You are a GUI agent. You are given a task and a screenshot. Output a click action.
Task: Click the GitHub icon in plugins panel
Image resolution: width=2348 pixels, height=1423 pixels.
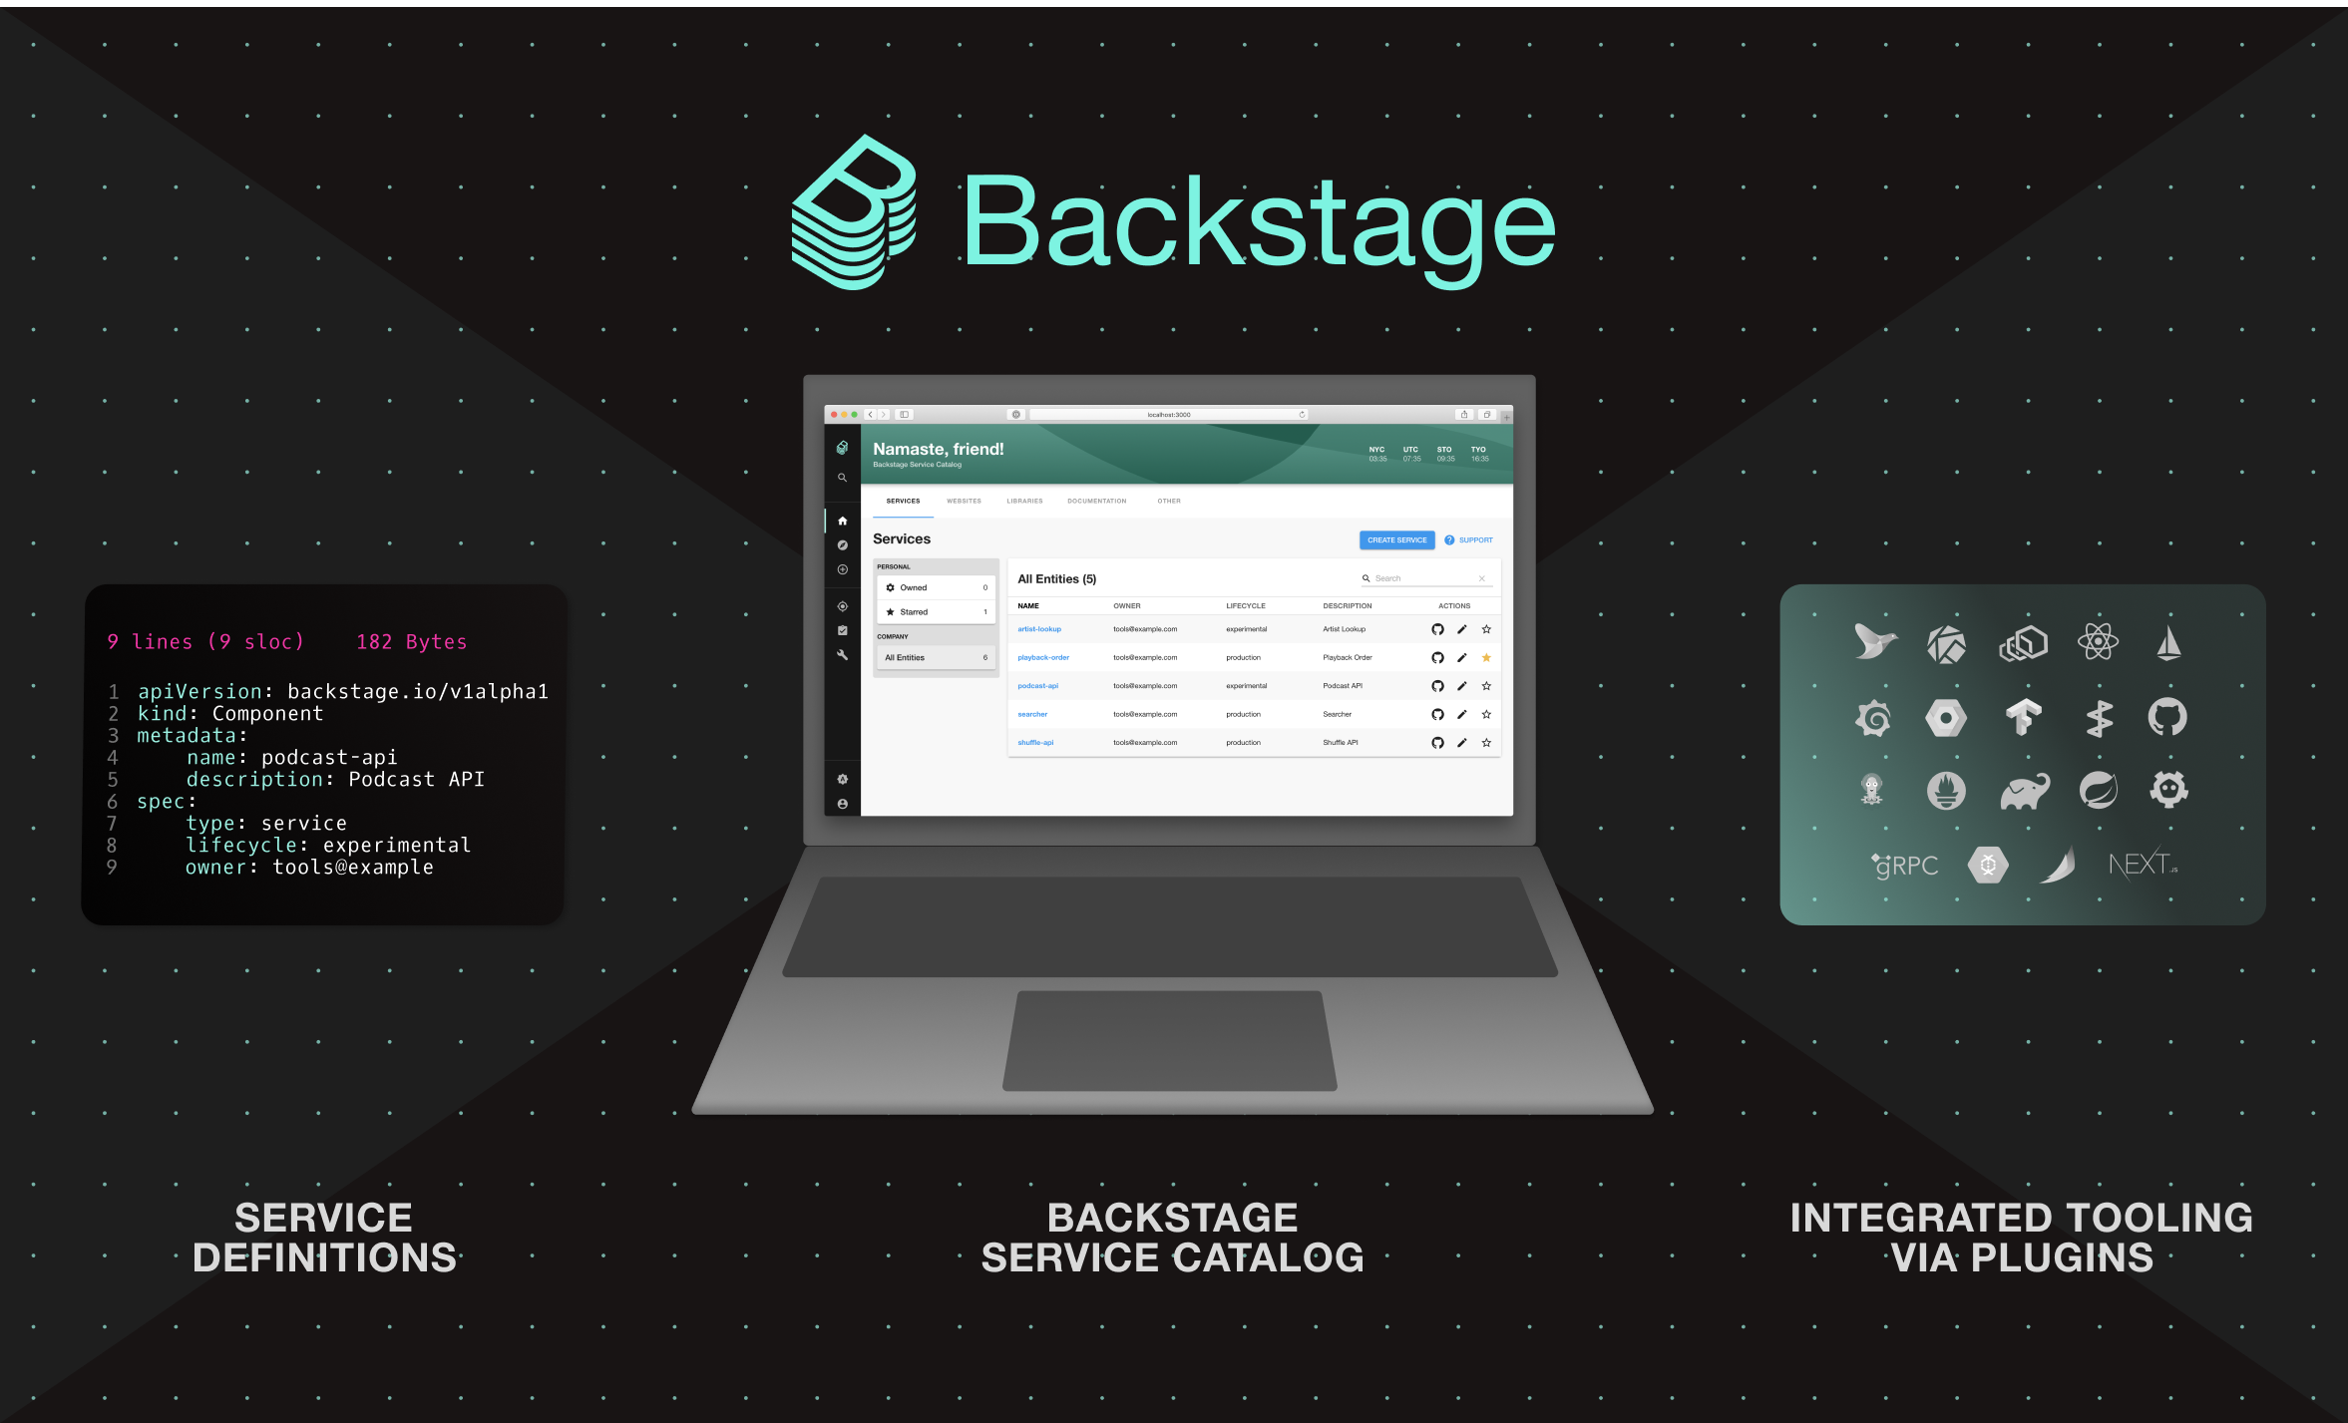[2166, 717]
